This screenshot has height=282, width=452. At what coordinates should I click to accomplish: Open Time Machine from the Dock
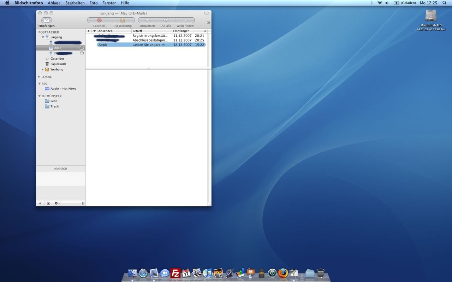pos(272,273)
